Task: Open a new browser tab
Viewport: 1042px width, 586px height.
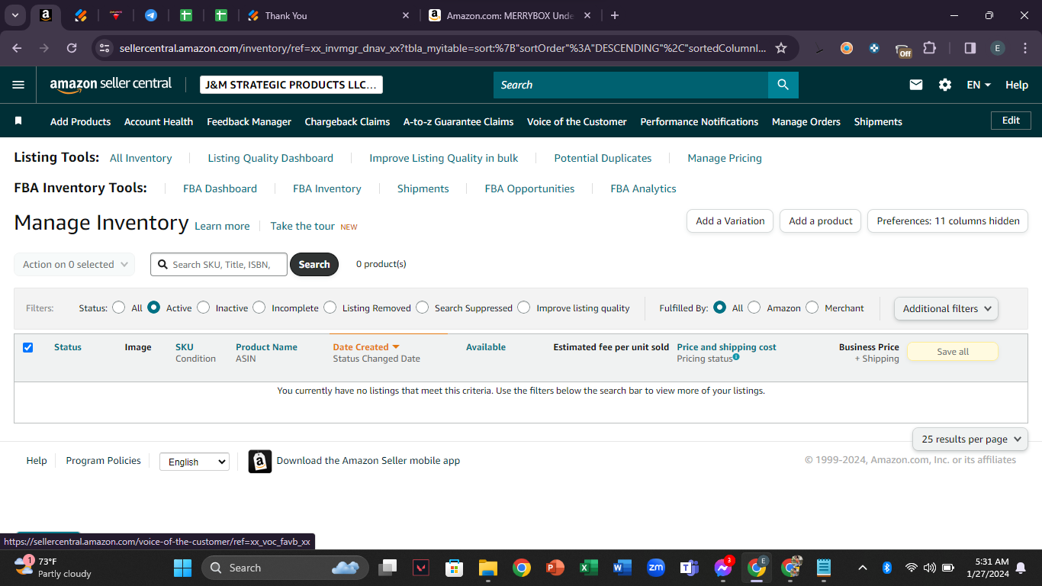Action: [x=615, y=15]
